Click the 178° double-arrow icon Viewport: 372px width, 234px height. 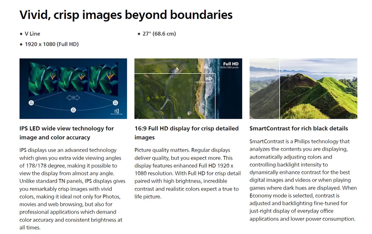coord(73,98)
